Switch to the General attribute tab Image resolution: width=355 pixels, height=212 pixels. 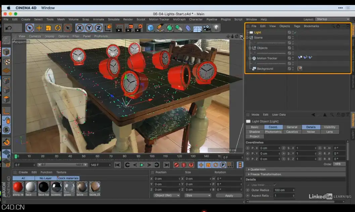pos(292,127)
